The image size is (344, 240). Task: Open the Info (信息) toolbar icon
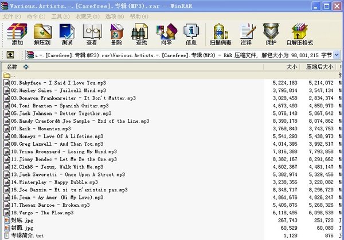191,34
